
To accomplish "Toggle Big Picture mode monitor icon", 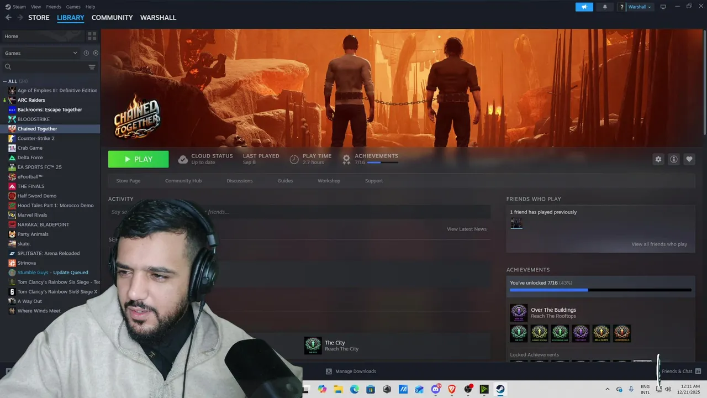I will click(663, 7).
